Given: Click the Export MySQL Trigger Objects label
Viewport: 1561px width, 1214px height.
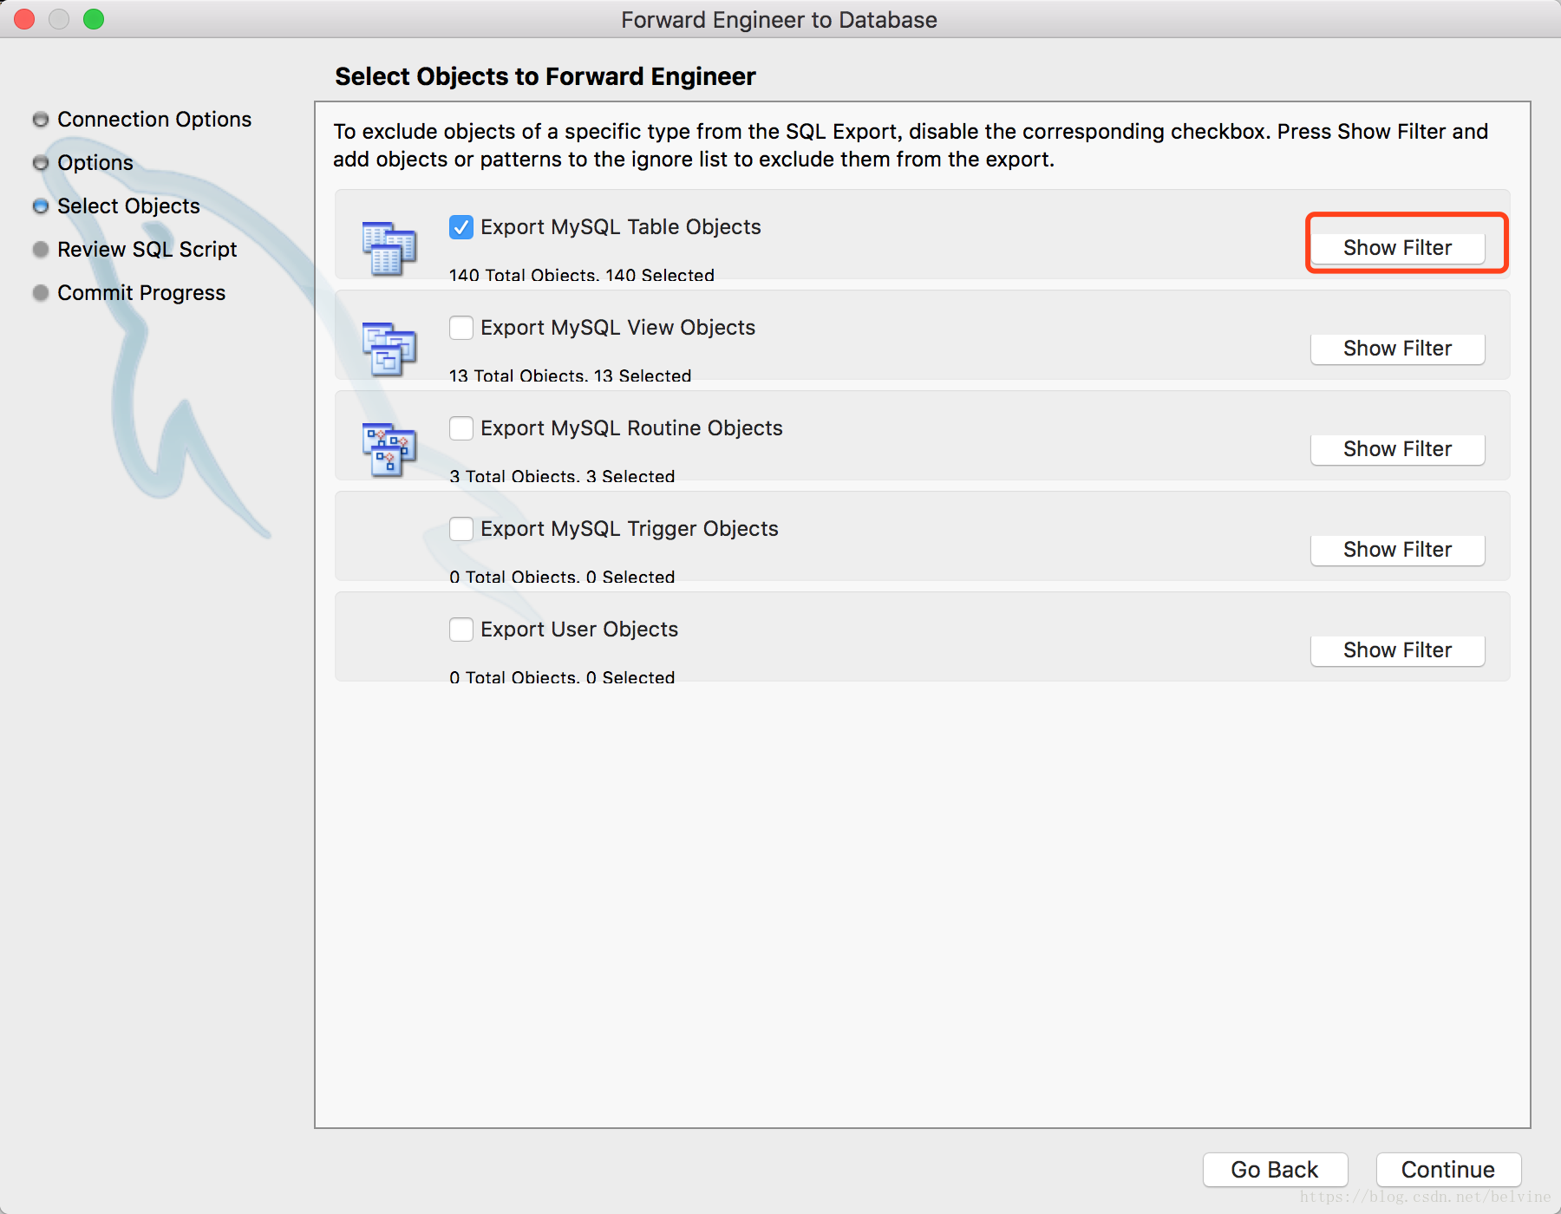Looking at the screenshot, I should [x=630, y=529].
